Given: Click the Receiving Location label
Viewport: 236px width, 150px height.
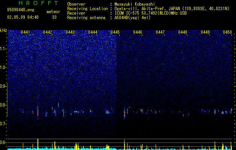Looking at the screenshot, I should [87, 9].
